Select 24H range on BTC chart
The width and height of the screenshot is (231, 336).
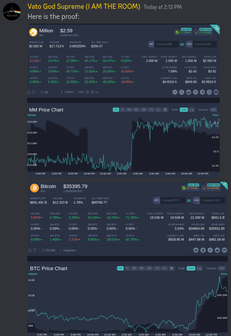(120, 268)
